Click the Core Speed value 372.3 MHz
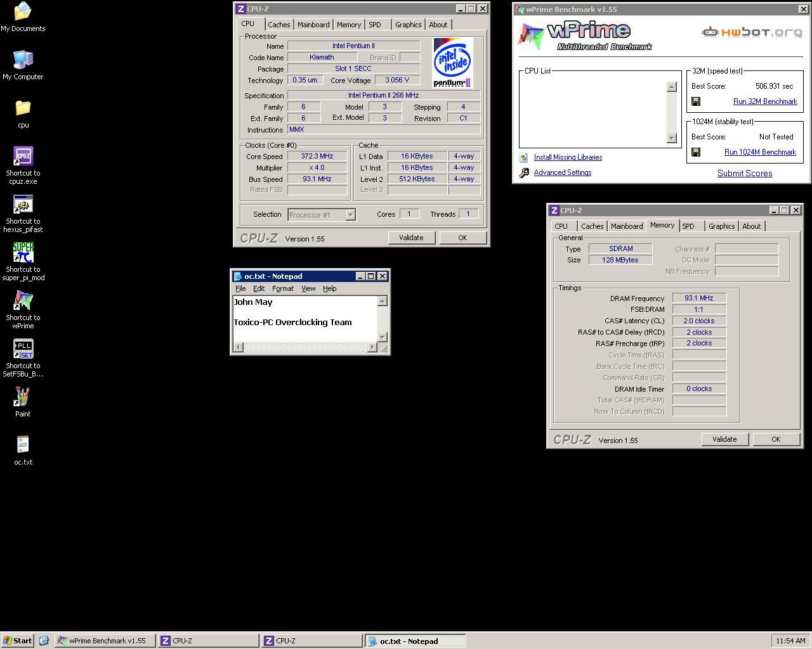Image resolution: width=812 pixels, height=649 pixels. point(317,156)
